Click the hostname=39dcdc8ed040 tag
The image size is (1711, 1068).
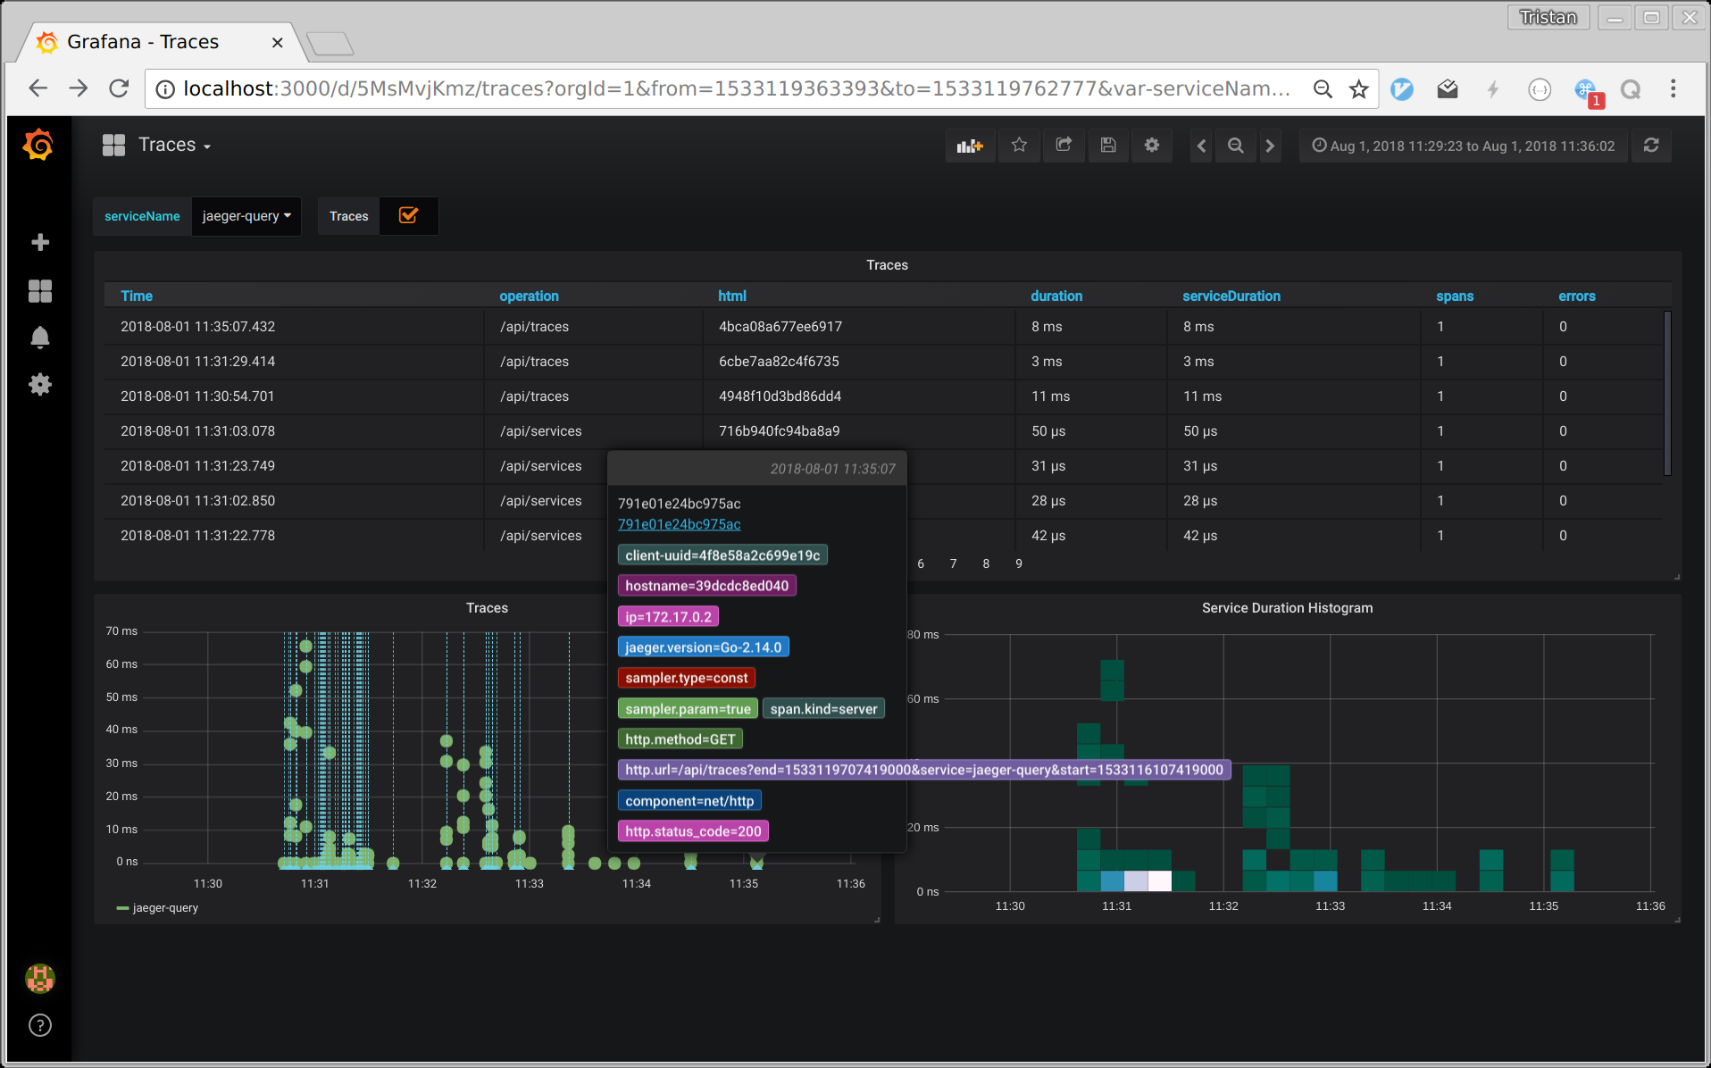tap(707, 586)
